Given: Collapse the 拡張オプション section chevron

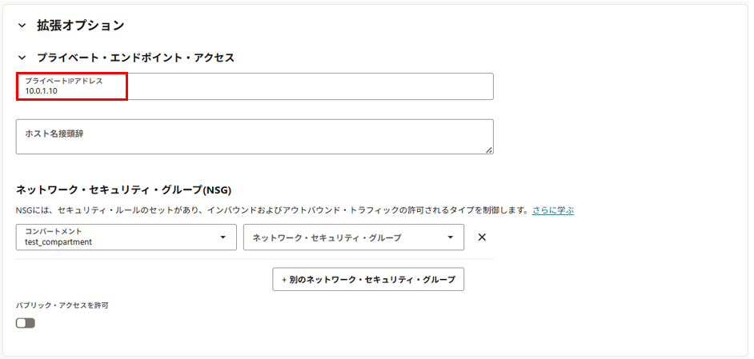Looking at the screenshot, I should click(x=22, y=26).
